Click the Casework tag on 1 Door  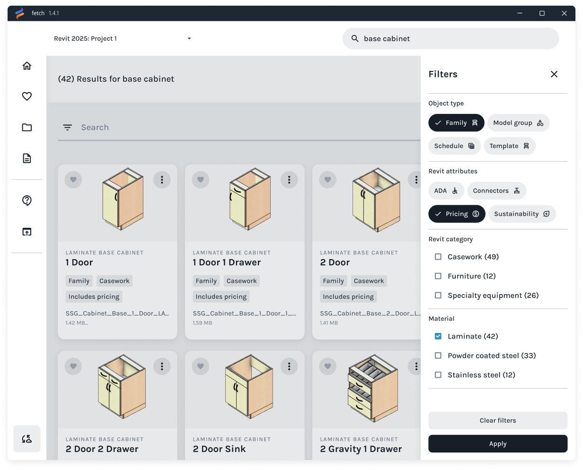(115, 281)
